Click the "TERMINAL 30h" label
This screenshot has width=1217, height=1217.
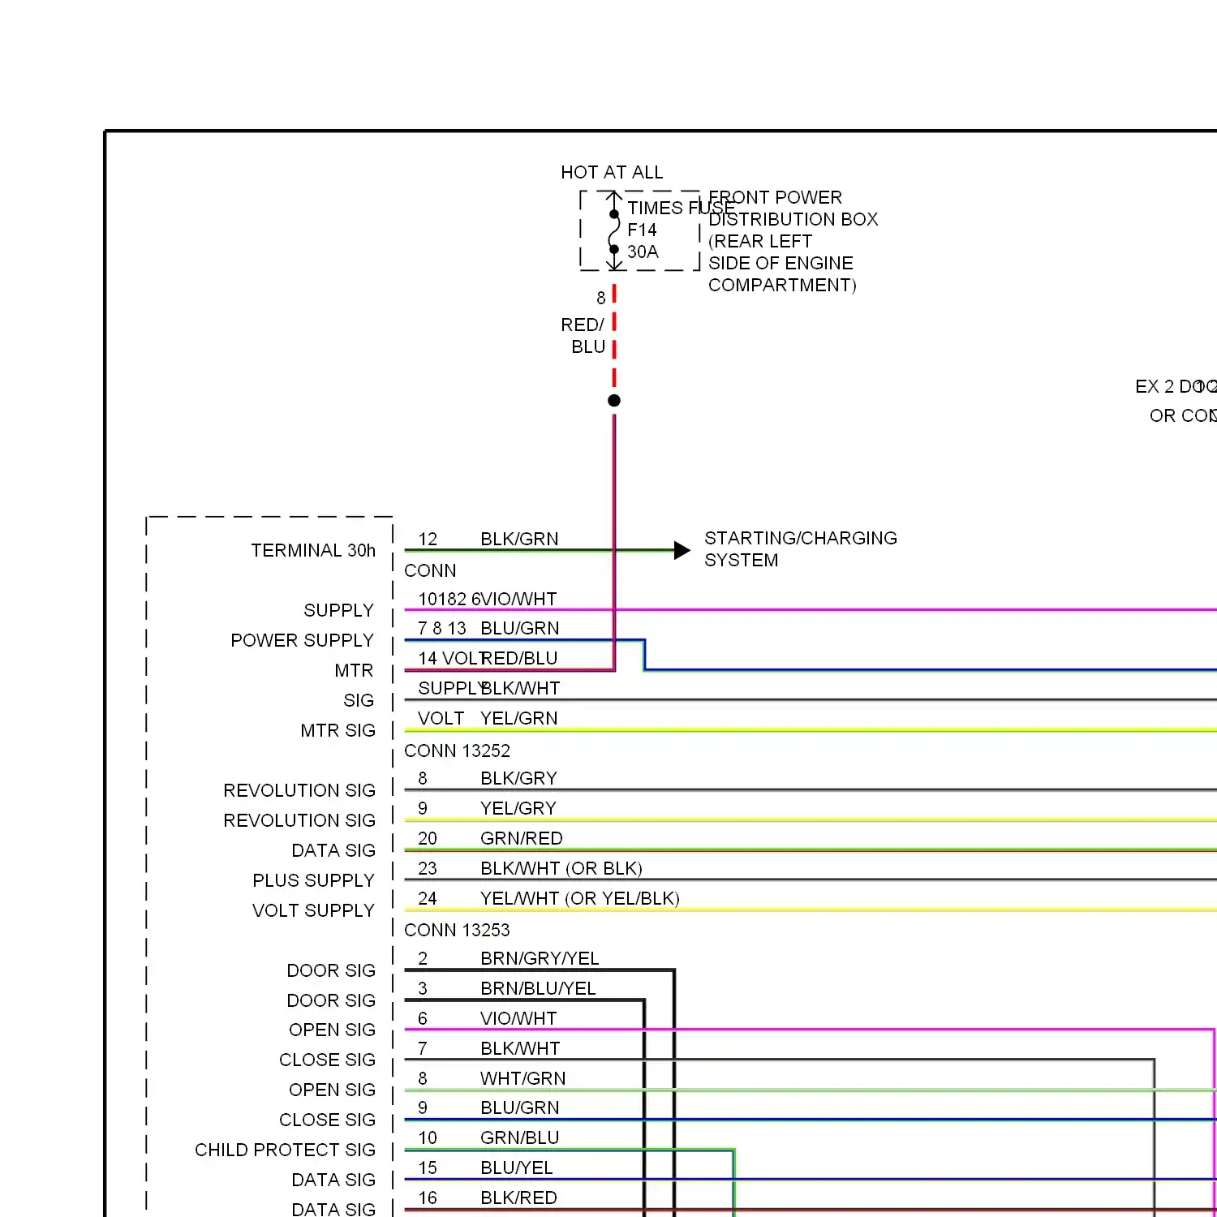[x=313, y=550]
